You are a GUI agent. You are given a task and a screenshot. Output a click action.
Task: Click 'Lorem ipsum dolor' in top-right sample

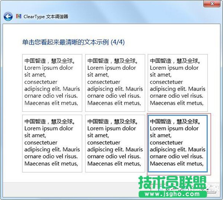click(174, 68)
